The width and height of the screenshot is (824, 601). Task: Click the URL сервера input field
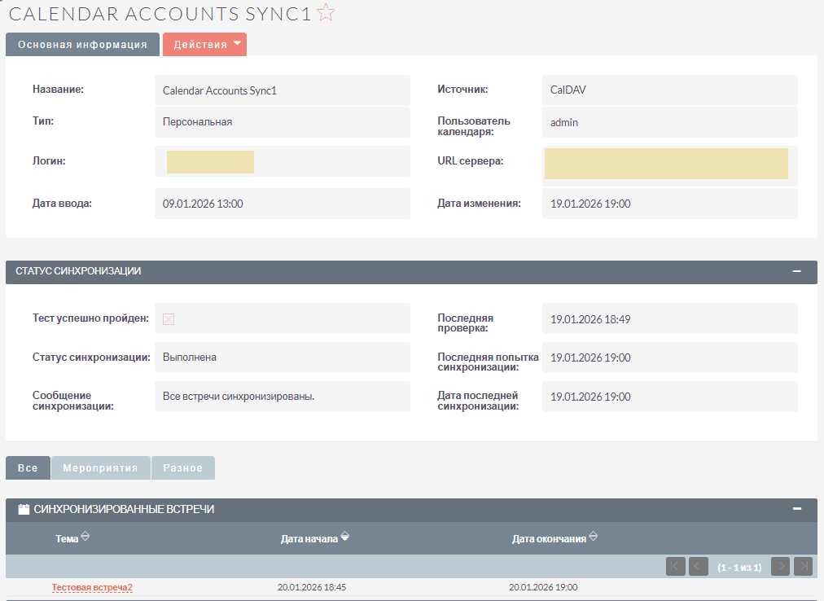(668, 163)
